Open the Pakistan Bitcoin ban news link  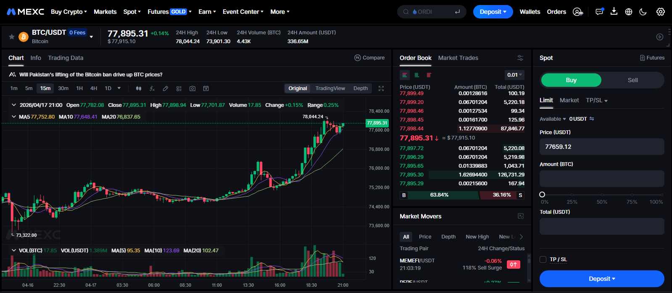[91, 75]
